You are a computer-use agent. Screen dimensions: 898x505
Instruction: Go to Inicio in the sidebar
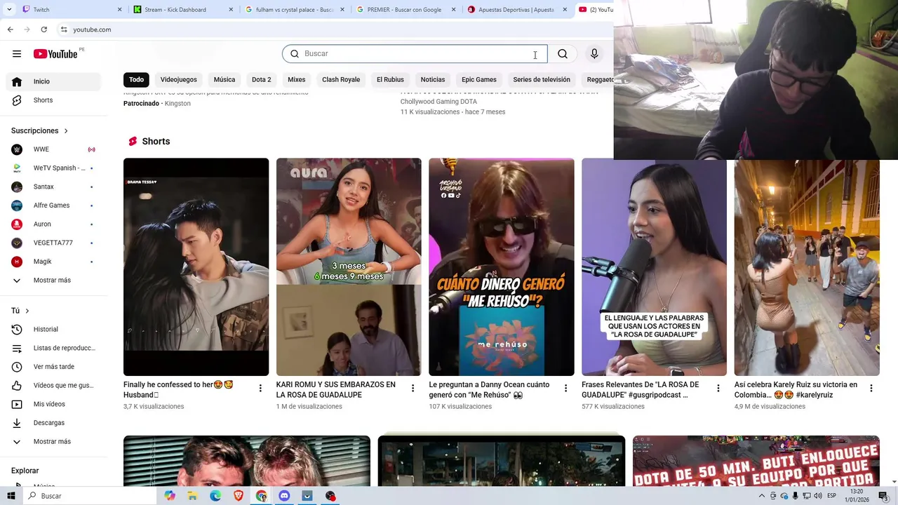[x=53, y=81]
